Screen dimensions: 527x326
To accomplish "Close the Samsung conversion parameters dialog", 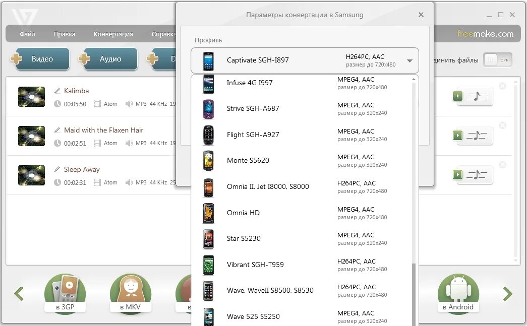I will (x=421, y=15).
